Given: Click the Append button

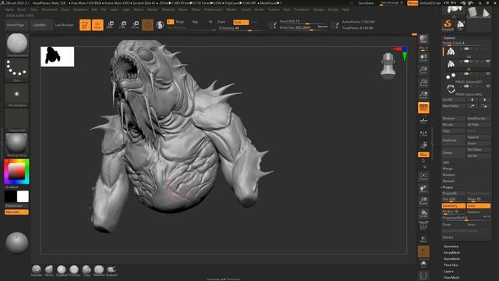Looking at the screenshot, I should coord(478,137).
